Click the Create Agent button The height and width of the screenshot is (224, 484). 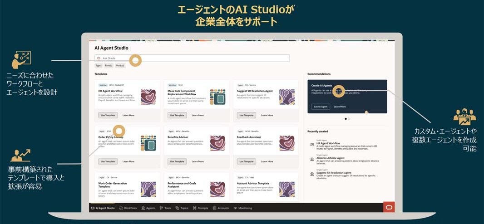pyautogui.click(x=321, y=107)
